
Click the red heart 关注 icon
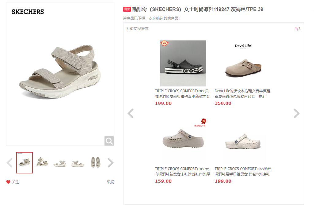(x=8, y=182)
